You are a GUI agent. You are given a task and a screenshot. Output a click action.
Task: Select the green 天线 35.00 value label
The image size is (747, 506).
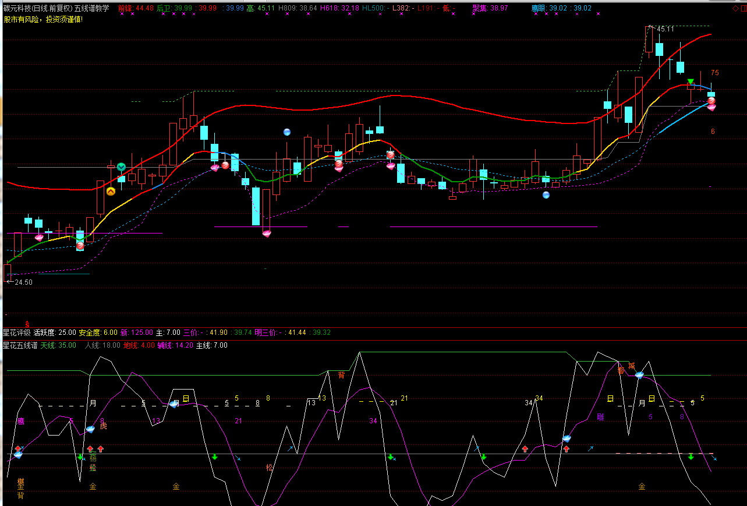58,345
